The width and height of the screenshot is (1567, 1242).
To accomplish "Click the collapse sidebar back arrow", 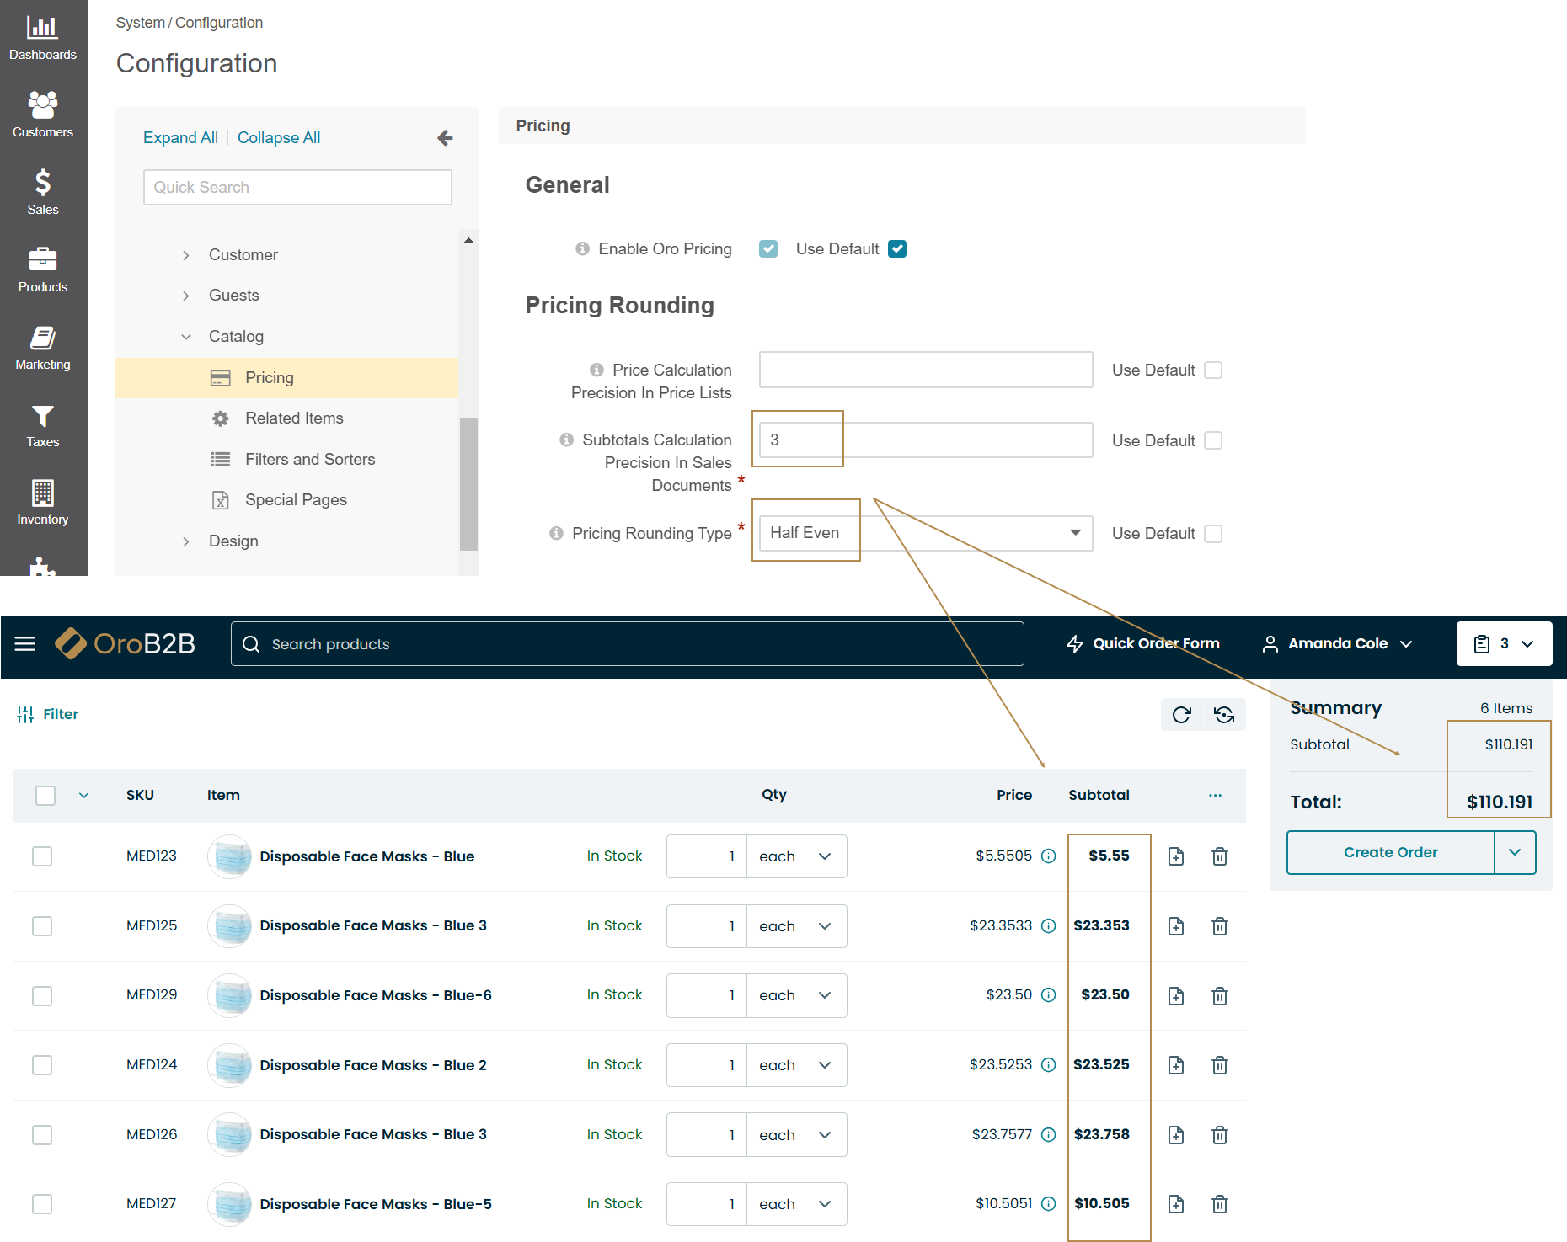I will point(445,138).
